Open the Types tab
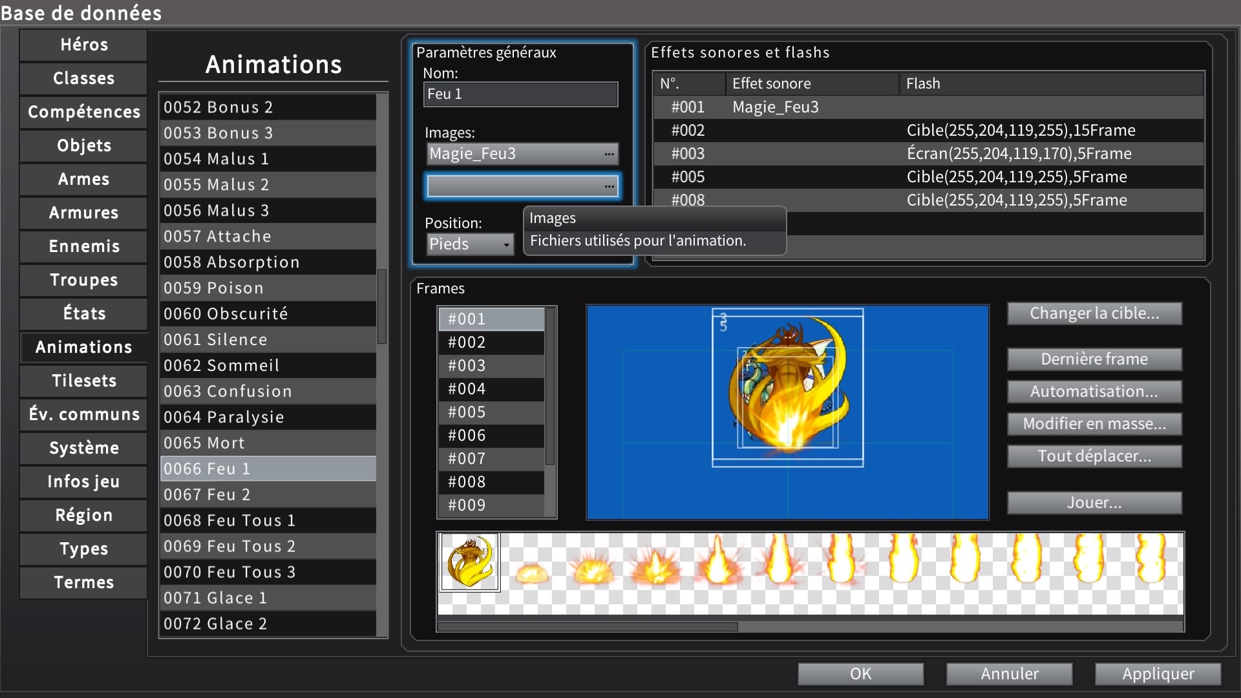 click(x=84, y=549)
